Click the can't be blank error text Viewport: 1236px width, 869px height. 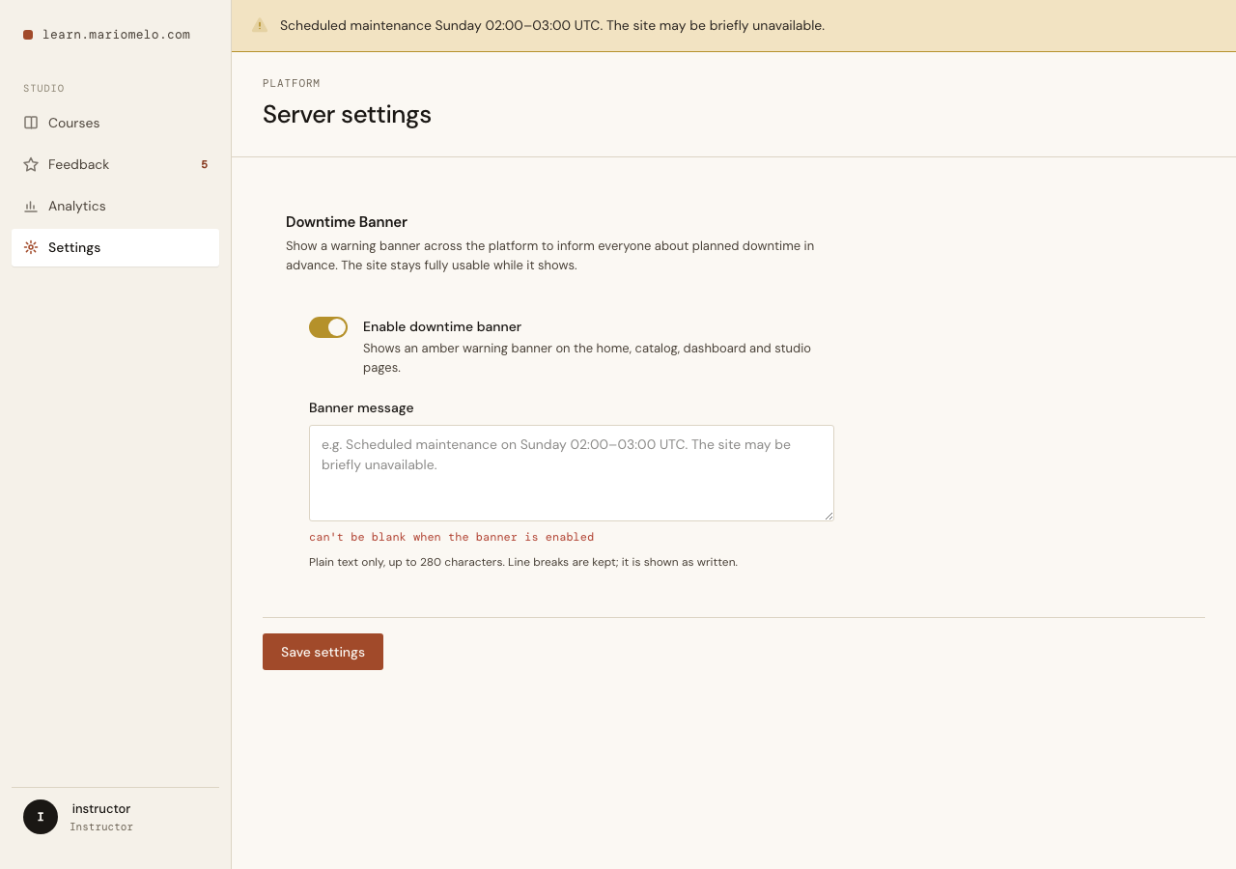pos(451,537)
